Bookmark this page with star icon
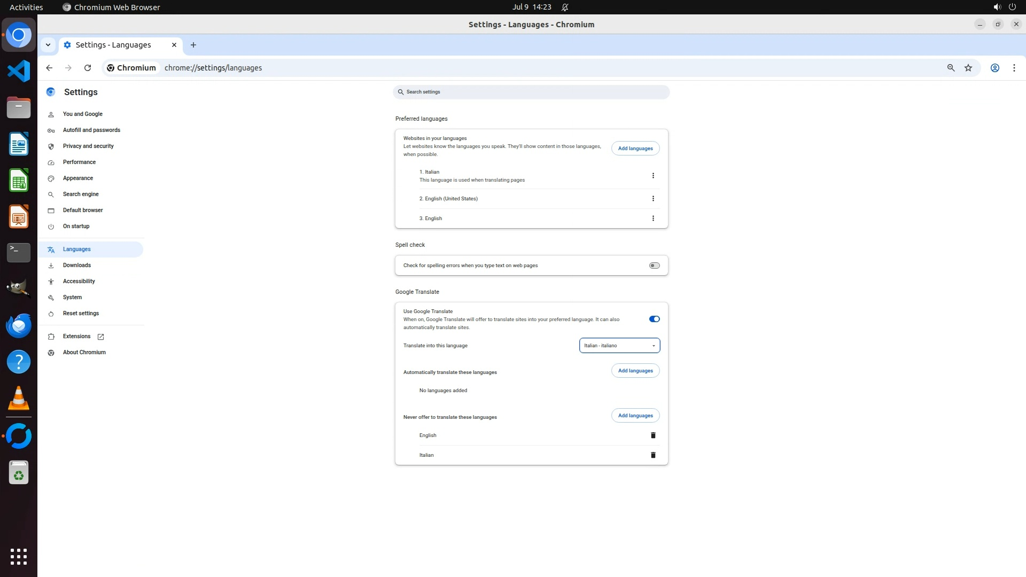1026x577 pixels. (x=968, y=68)
